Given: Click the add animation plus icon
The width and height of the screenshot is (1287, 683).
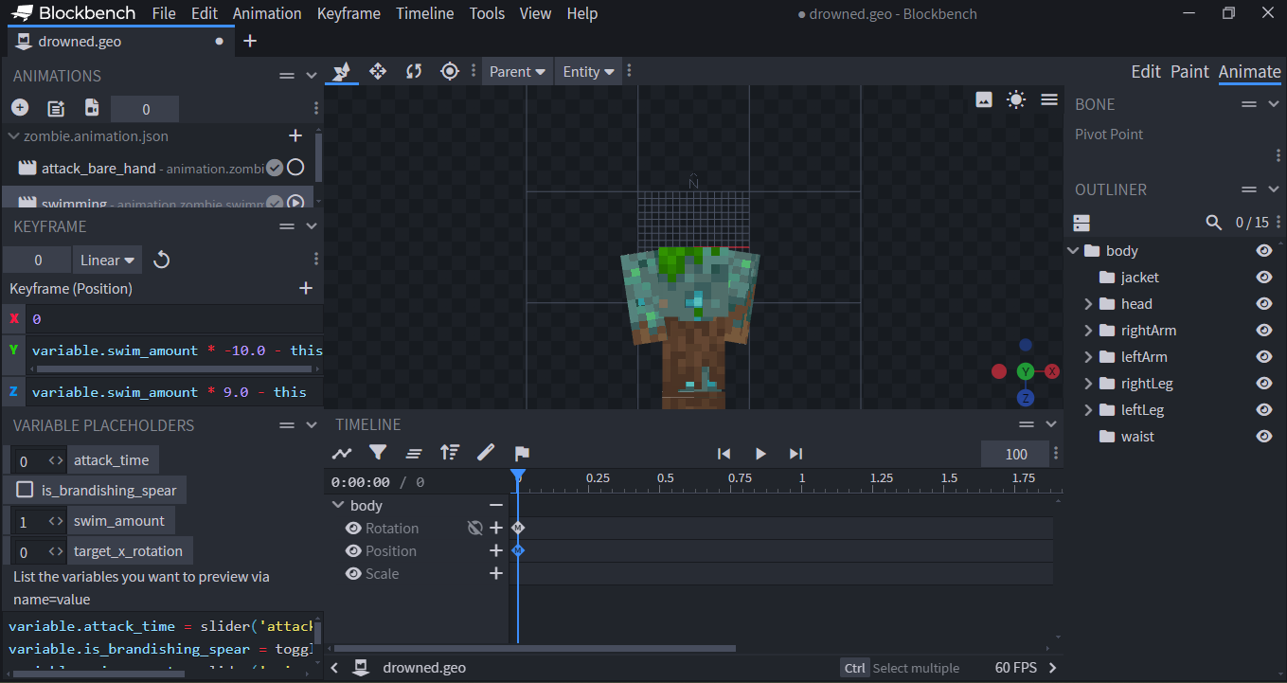Looking at the screenshot, I should pos(20,108).
